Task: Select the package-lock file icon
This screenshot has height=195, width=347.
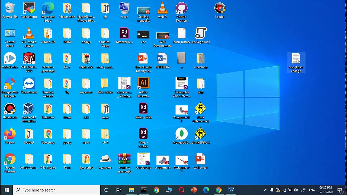Action: [201, 36]
